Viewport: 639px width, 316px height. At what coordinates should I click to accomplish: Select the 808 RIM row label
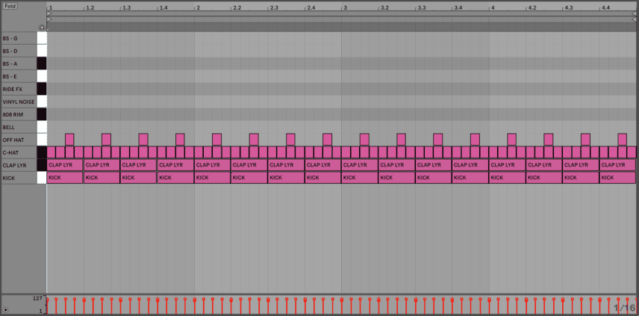click(19, 114)
